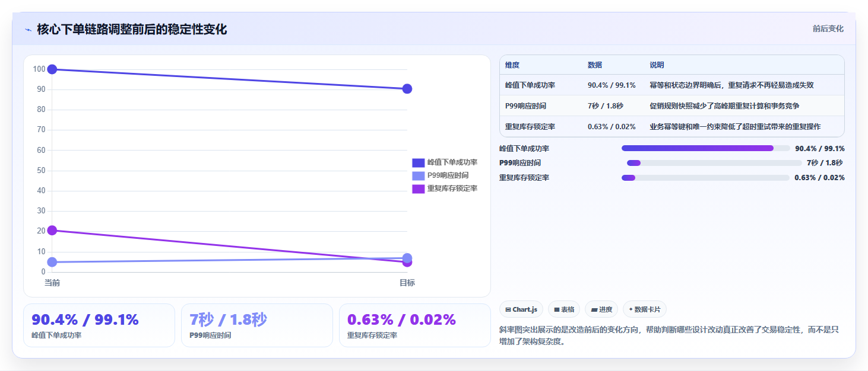Click the 7秒 / 1.8秒 progress value
The image size is (868, 371).
click(825, 163)
